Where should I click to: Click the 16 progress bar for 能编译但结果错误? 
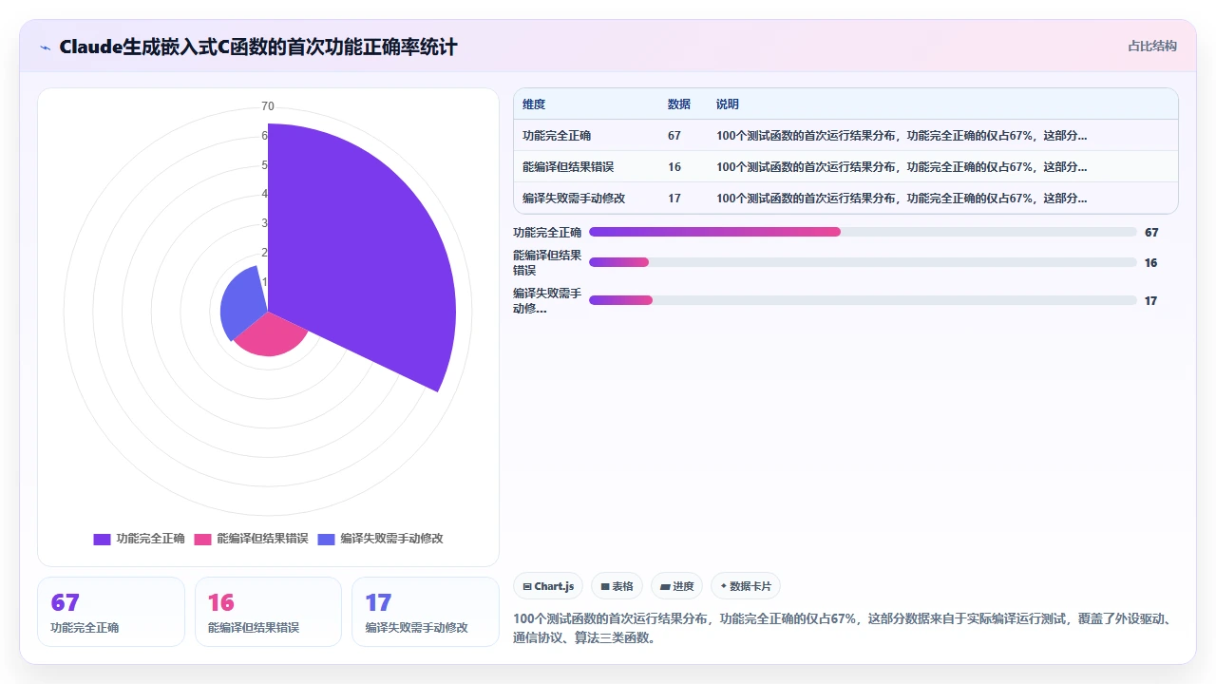pos(863,262)
